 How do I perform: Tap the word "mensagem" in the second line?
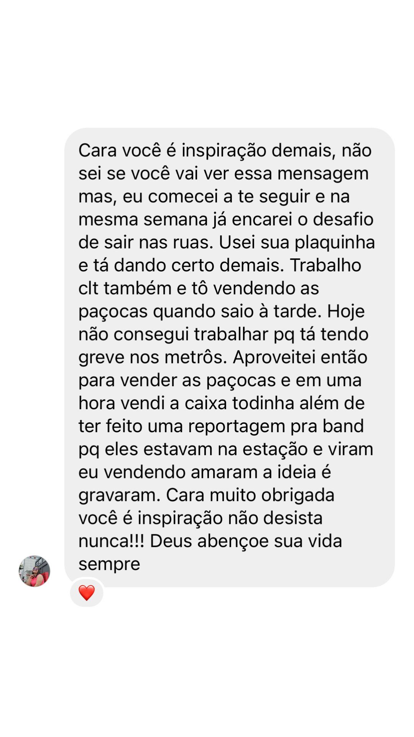pos(323,174)
